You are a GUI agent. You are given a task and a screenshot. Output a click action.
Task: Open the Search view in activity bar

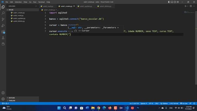(3, 13)
